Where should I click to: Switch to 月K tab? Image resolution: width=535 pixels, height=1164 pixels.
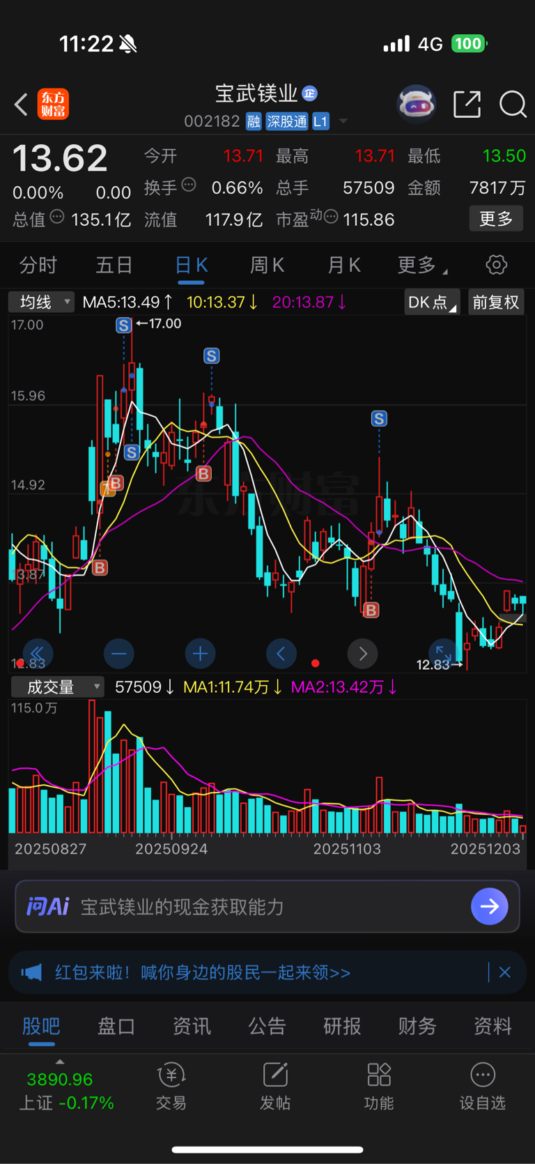pyautogui.click(x=343, y=265)
